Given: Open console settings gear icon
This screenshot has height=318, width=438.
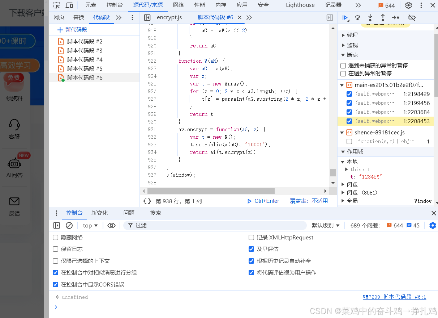Looking at the screenshot, I should point(433,225).
